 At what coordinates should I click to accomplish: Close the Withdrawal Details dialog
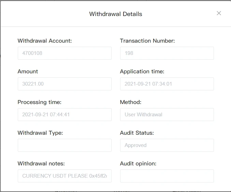tap(219, 13)
